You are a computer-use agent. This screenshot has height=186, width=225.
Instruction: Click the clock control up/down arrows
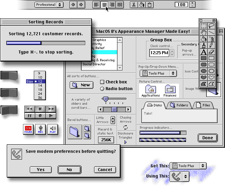[172, 53]
